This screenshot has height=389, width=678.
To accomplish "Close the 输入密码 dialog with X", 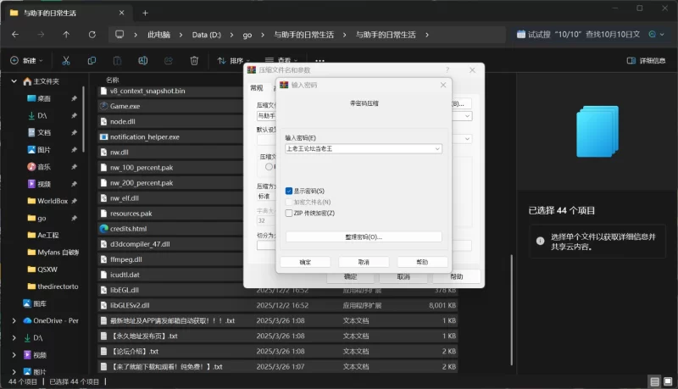I will click(443, 85).
